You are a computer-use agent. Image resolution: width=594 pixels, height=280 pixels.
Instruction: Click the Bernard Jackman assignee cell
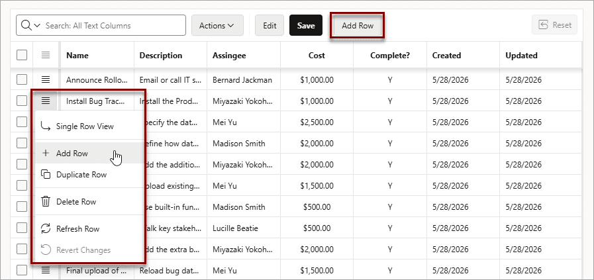point(244,80)
